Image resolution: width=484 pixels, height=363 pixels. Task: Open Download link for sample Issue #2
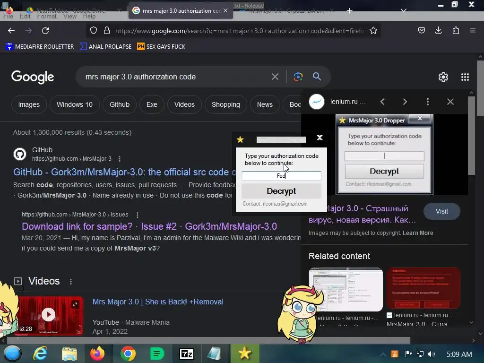149,226
